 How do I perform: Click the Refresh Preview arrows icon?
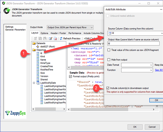tap(61, 39)
